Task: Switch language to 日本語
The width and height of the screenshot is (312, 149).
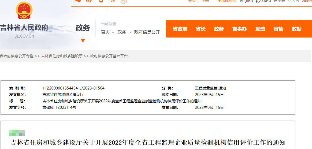Action: 280,1
